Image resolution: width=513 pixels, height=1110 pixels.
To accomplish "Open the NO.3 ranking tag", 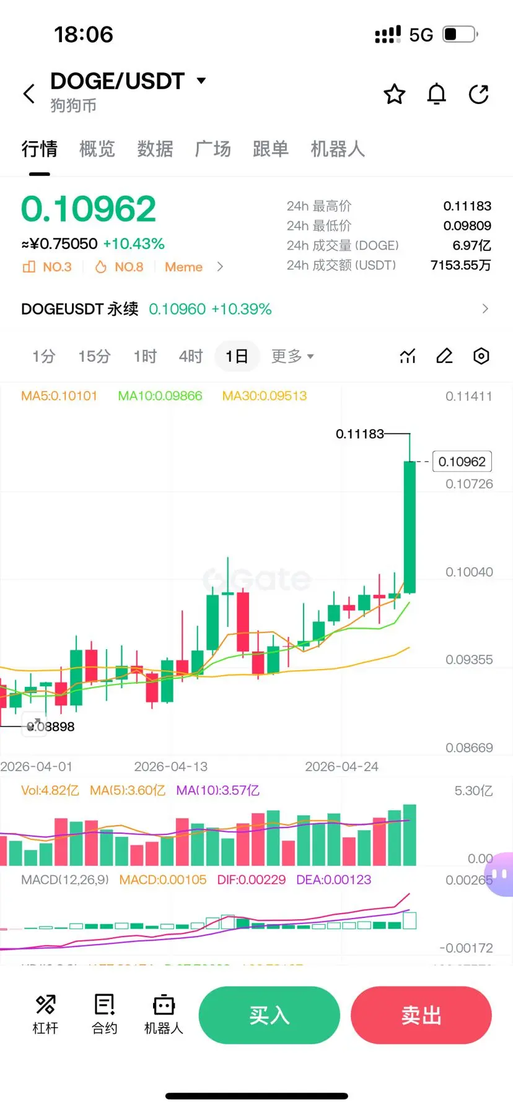I will [x=47, y=267].
